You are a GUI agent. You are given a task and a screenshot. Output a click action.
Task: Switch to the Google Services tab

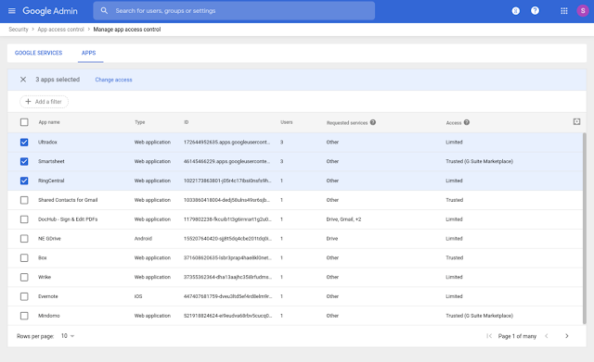(38, 53)
